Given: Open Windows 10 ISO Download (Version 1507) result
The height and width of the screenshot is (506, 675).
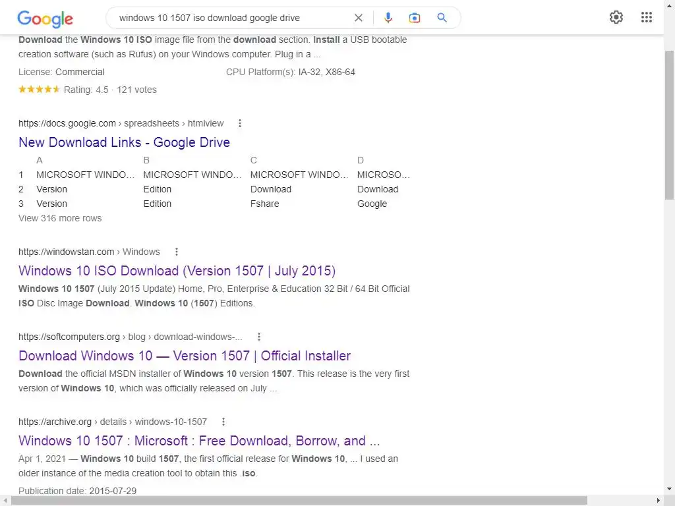Looking at the screenshot, I should 177,271.
